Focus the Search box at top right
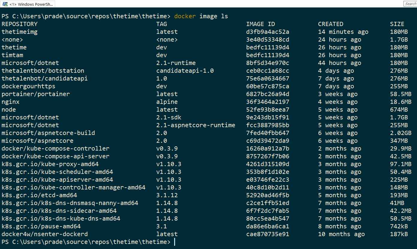This screenshot has height=249, width=417. coord(410,4)
